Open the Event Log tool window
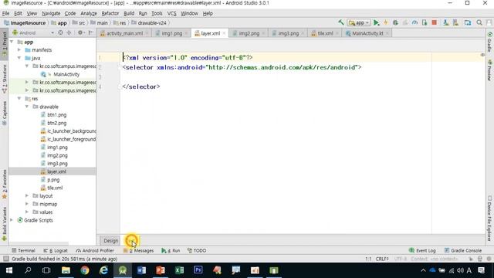Screen dimensions: 494x278 [x=422, y=250]
